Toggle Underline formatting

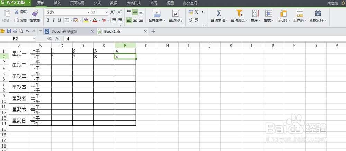point(60,20)
